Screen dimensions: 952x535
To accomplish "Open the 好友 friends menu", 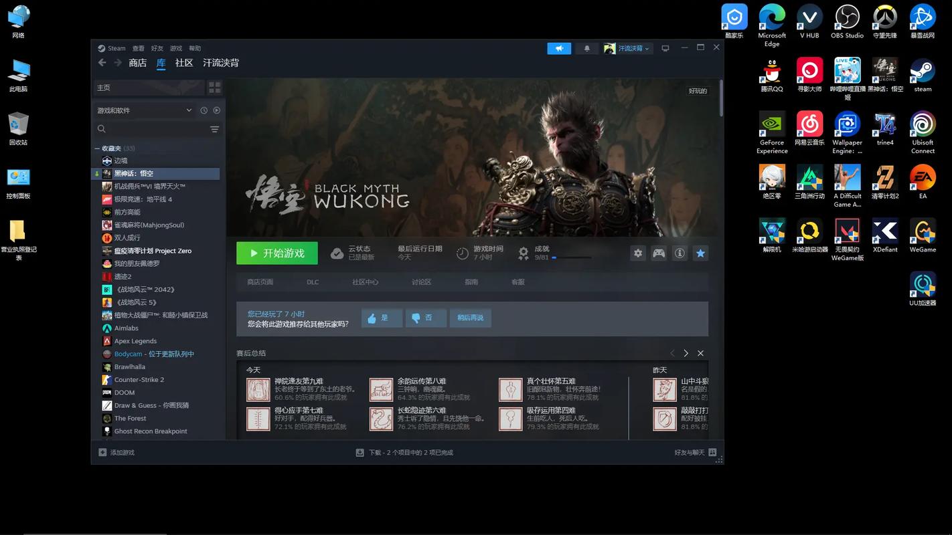I will tap(157, 48).
